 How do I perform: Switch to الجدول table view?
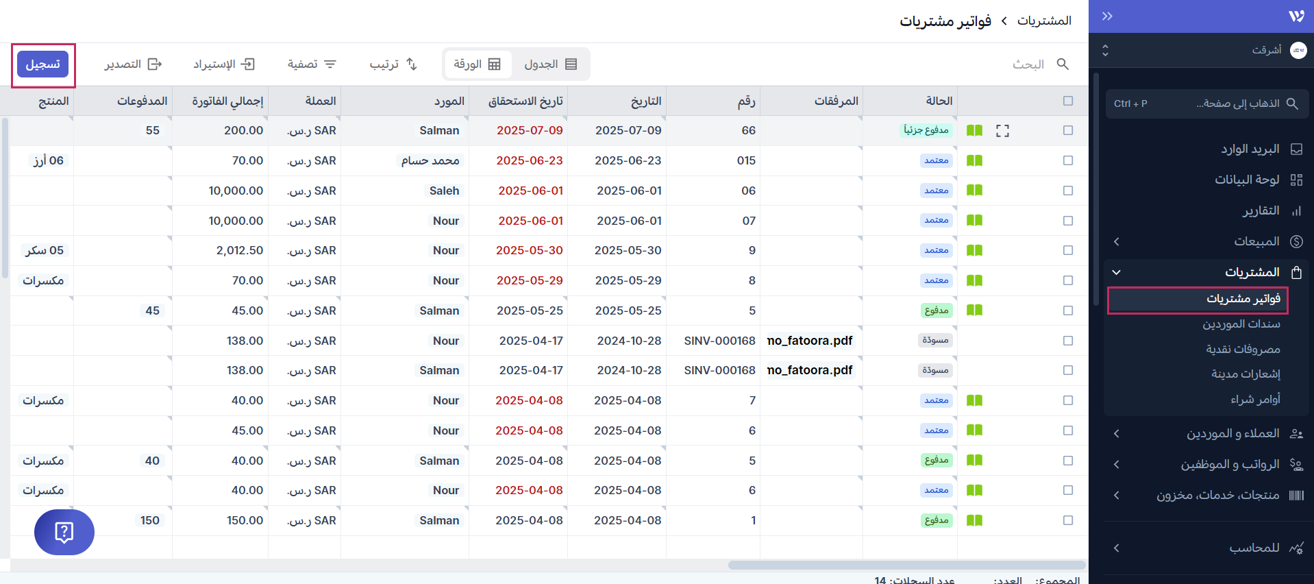pos(550,64)
